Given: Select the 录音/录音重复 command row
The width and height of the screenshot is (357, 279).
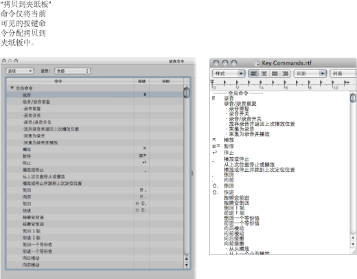Looking at the screenshot, I should click(x=95, y=102).
